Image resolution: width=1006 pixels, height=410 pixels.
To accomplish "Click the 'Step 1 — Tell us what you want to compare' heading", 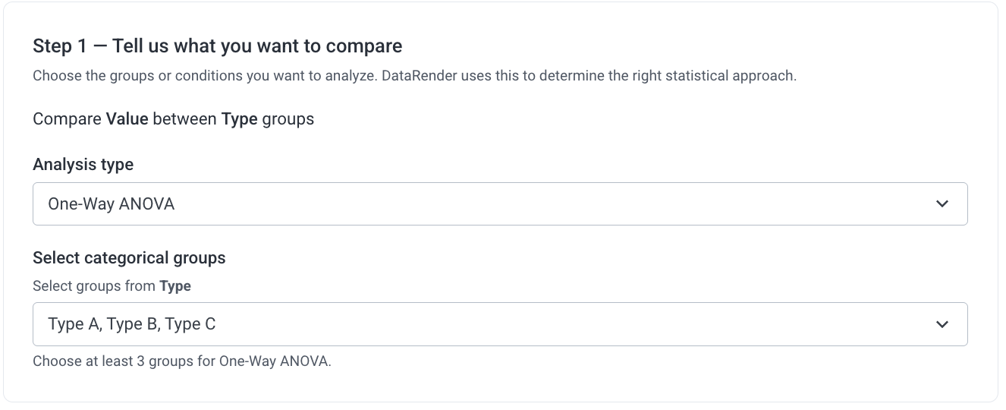I will [218, 46].
